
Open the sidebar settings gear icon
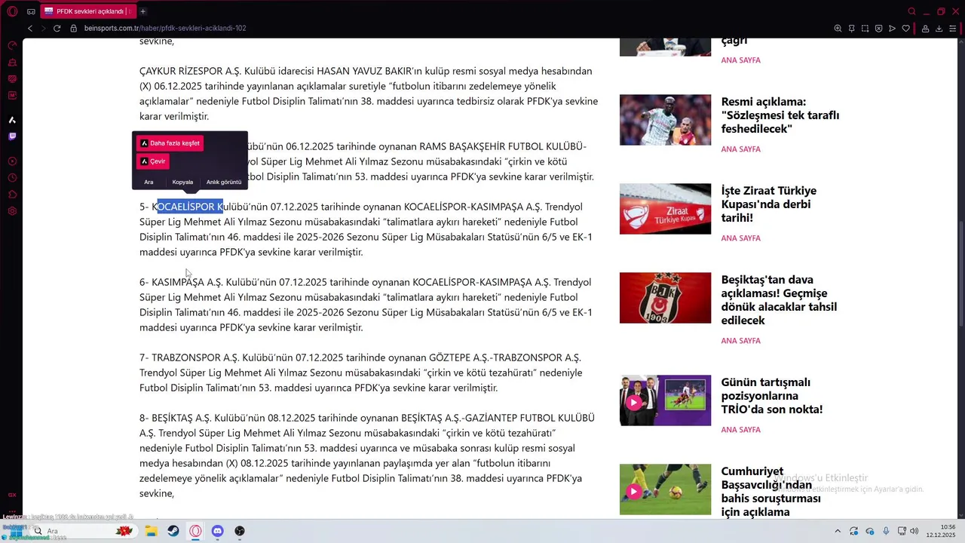coord(12,211)
